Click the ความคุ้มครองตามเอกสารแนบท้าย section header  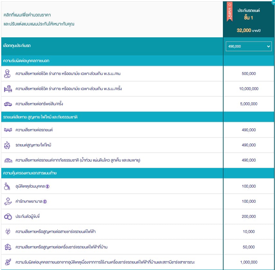[112, 173]
